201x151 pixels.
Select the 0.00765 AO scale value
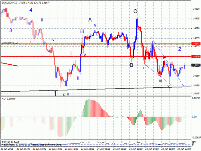196,98
